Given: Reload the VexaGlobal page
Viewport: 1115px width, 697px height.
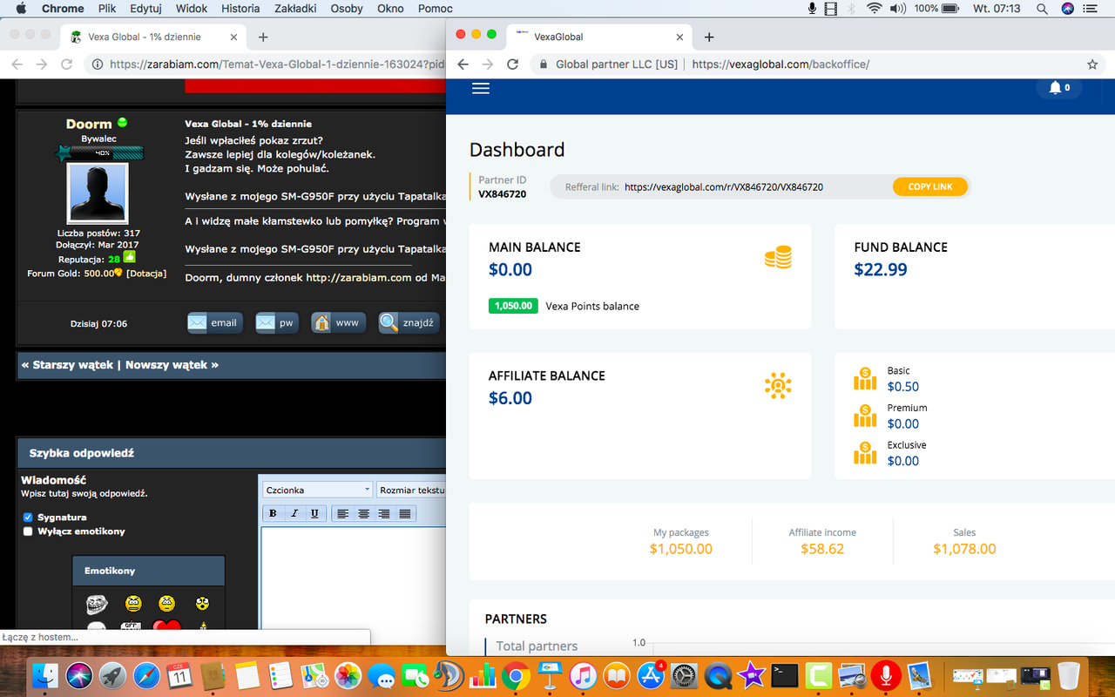Looking at the screenshot, I should (x=513, y=64).
